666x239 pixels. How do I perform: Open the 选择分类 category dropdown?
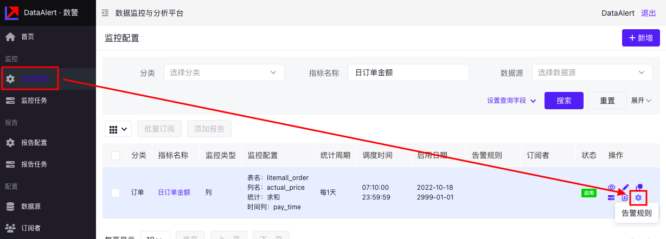coord(224,72)
